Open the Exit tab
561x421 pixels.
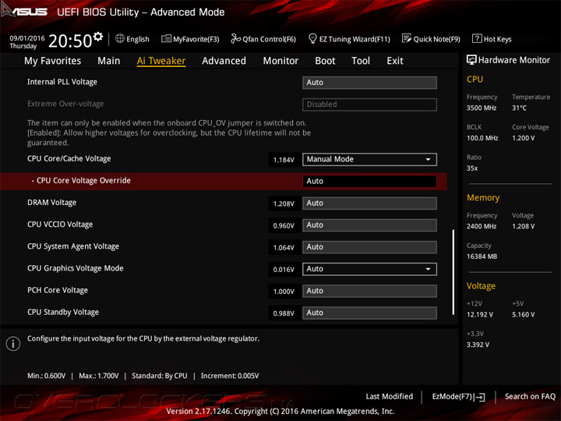tap(394, 61)
